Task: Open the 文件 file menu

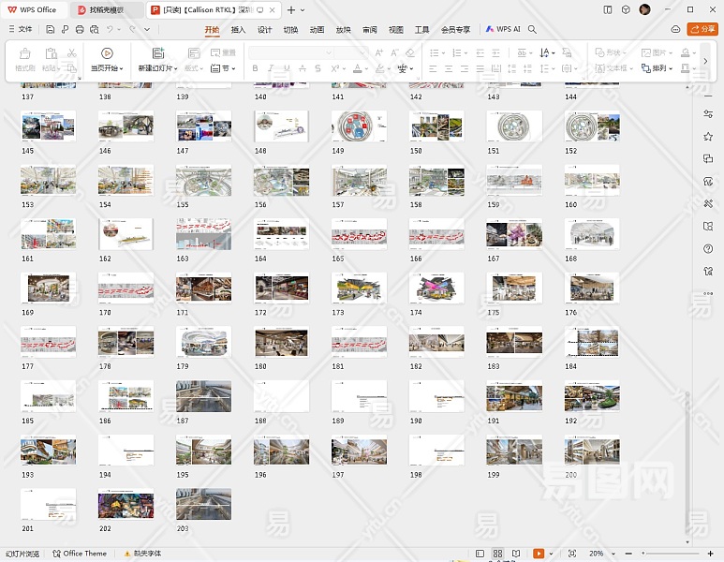Action: coord(20,29)
